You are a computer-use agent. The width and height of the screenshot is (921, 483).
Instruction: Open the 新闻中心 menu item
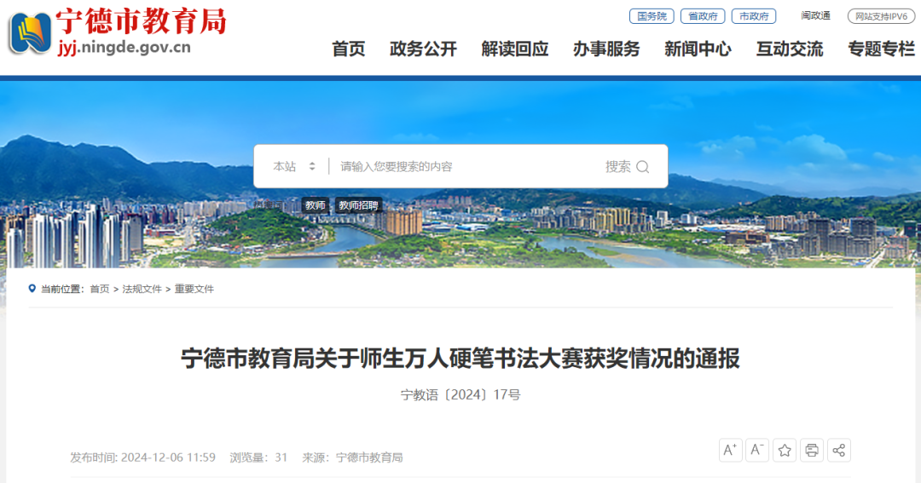tap(698, 49)
